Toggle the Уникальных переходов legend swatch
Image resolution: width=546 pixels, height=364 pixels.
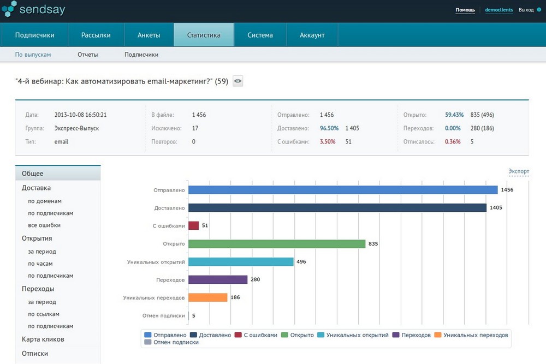(x=438, y=335)
